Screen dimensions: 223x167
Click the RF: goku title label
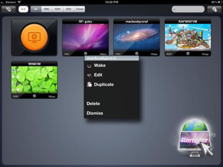[85, 21]
